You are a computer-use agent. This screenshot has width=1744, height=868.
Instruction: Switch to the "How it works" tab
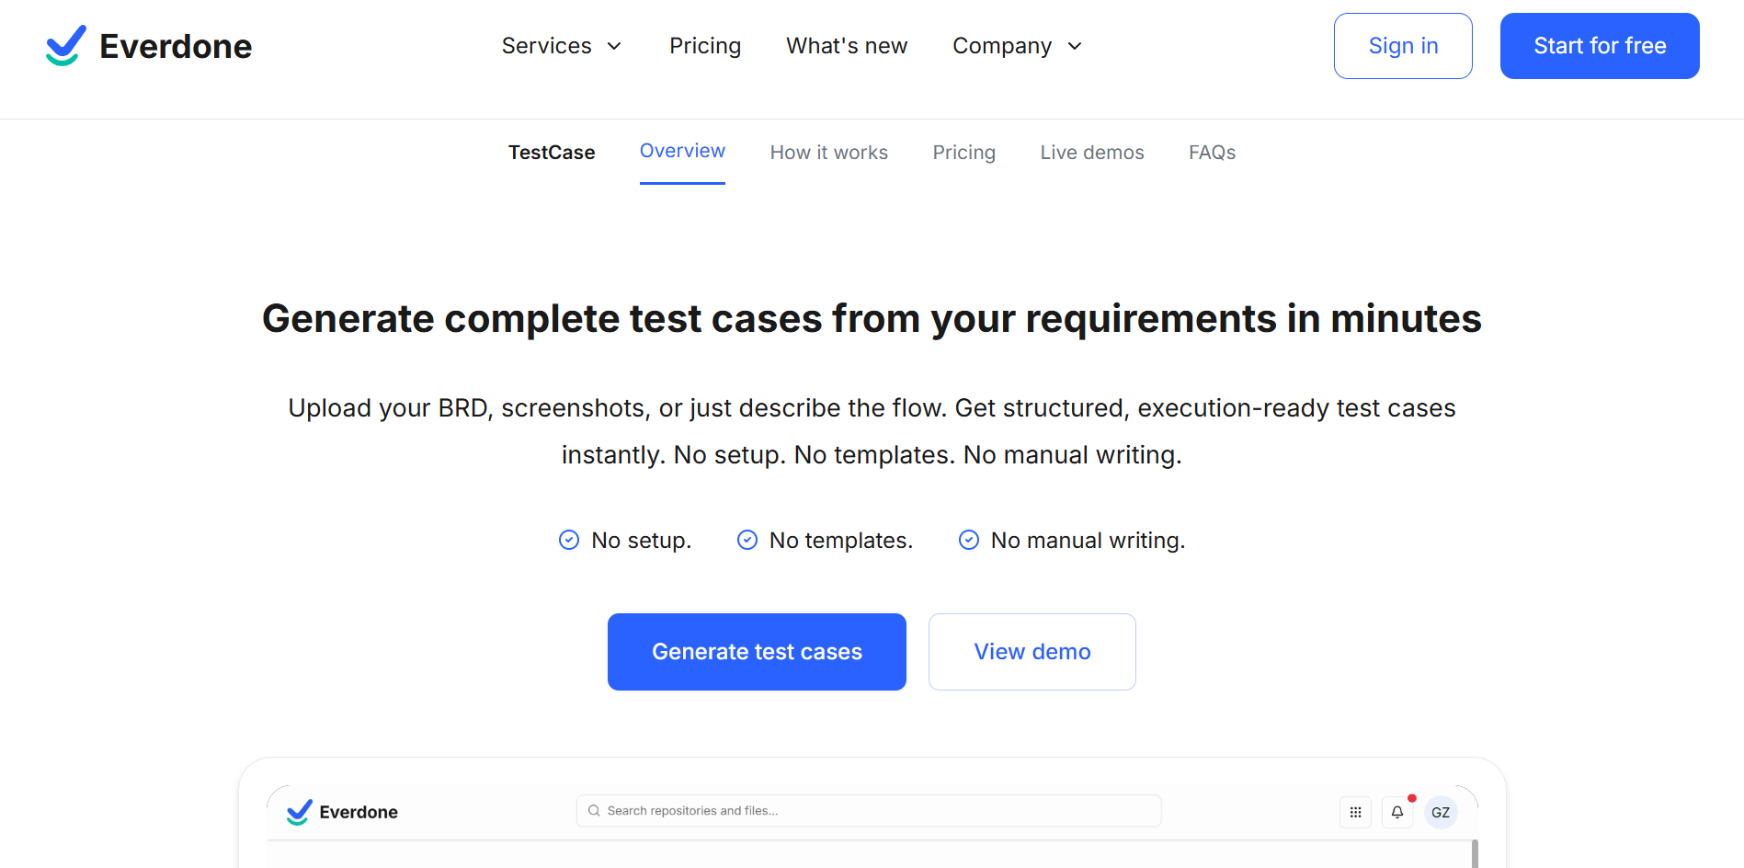828,152
